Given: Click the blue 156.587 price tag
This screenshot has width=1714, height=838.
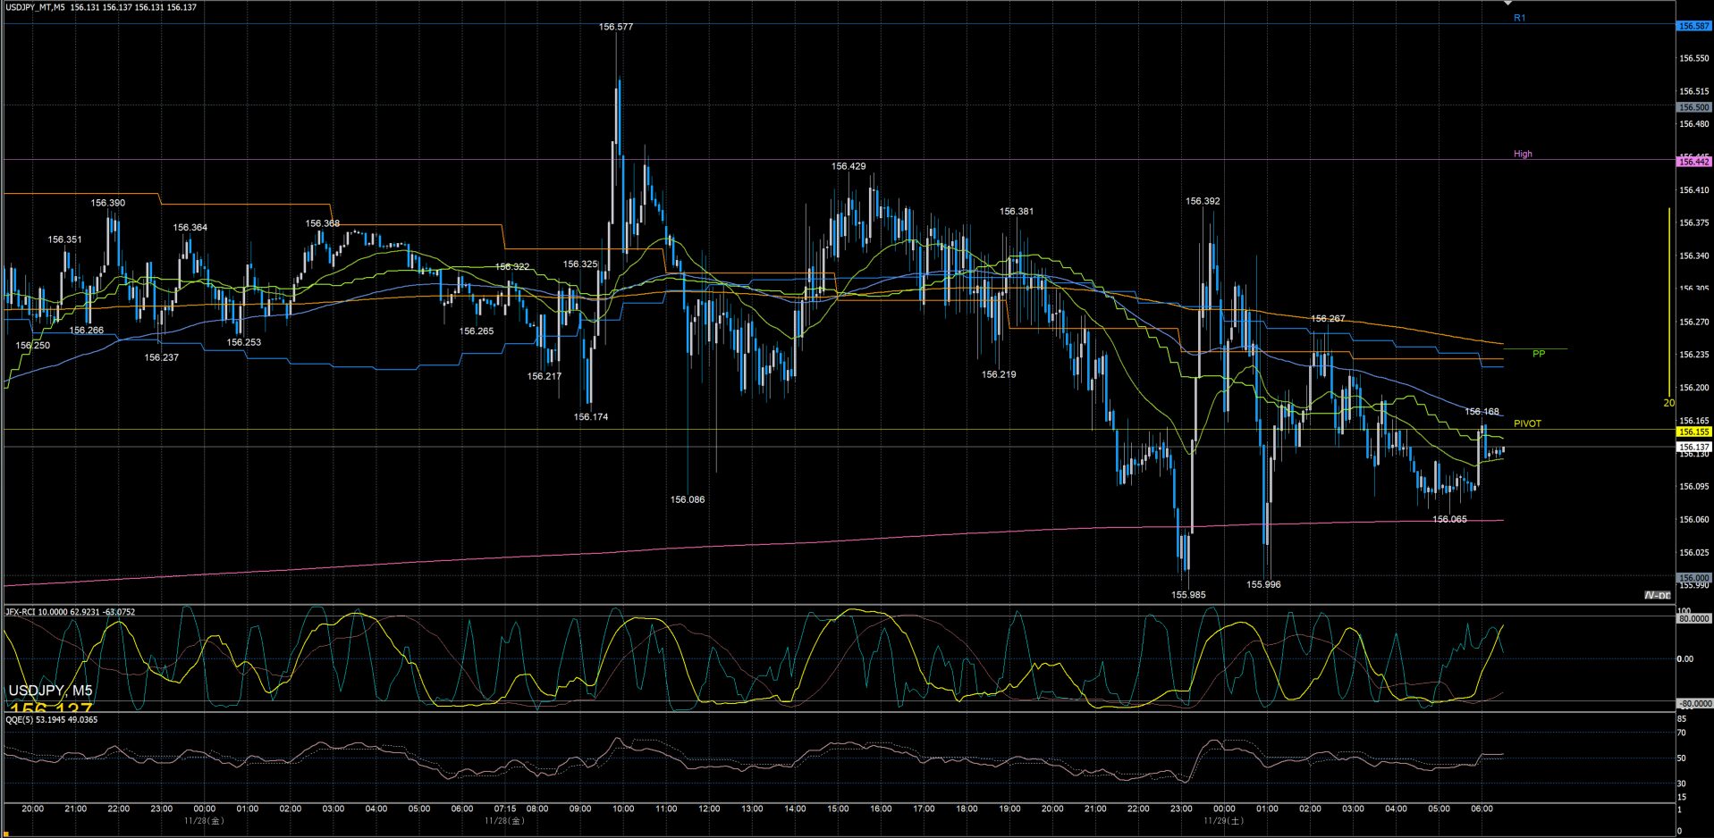Looking at the screenshot, I should coord(1693,26).
